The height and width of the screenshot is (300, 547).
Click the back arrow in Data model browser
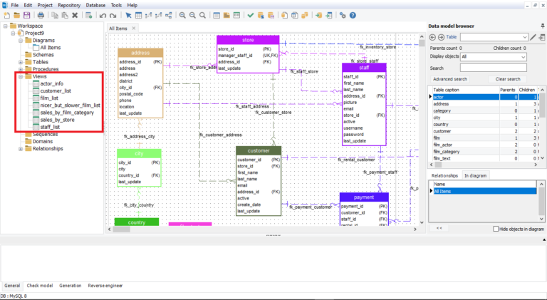[432, 37]
